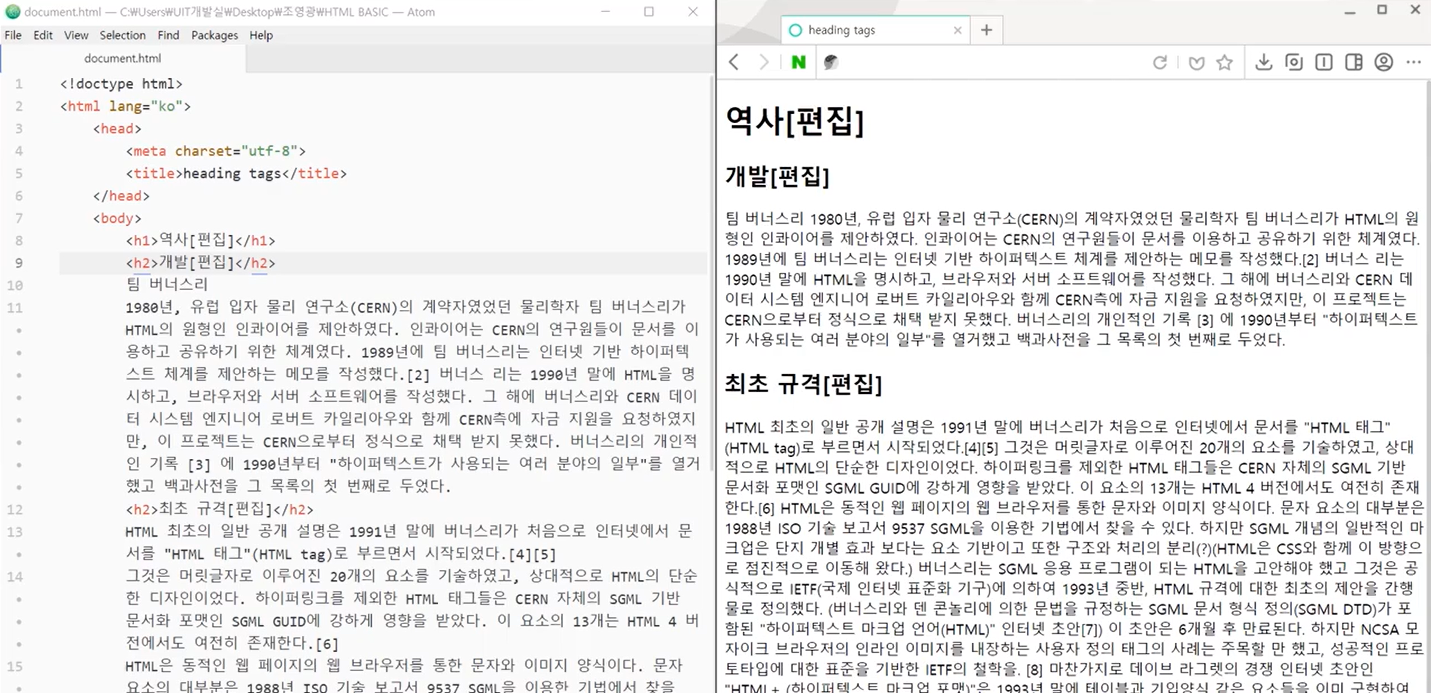Open the Packages menu
This screenshot has height=693, width=1431.
tap(214, 35)
